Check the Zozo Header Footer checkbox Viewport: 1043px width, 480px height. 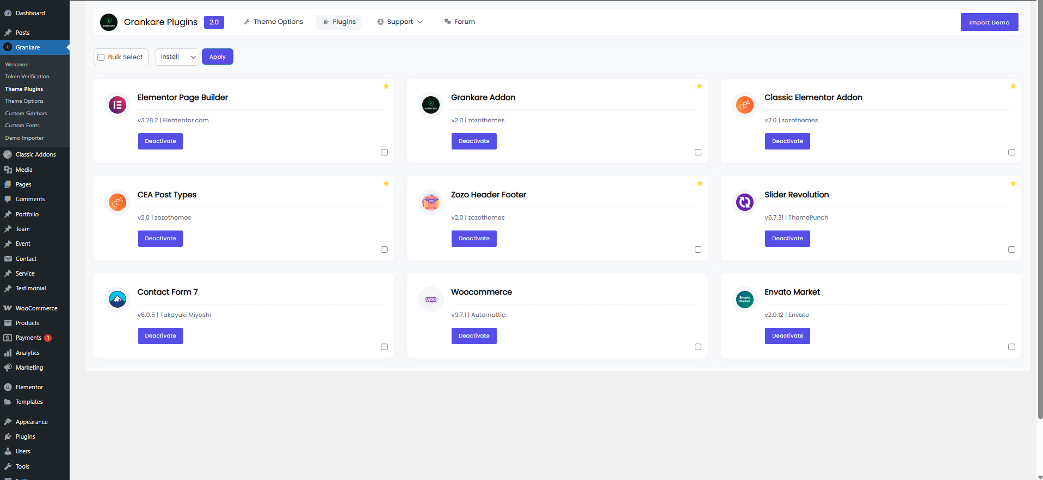click(x=698, y=250)
